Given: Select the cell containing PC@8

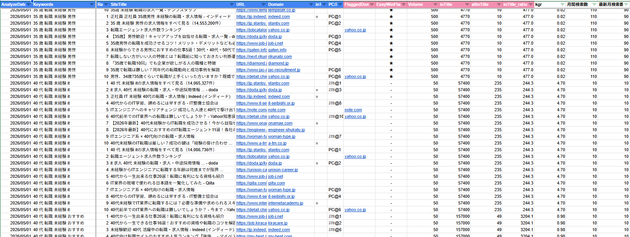Looking at the screenshot, I should 335,70.
